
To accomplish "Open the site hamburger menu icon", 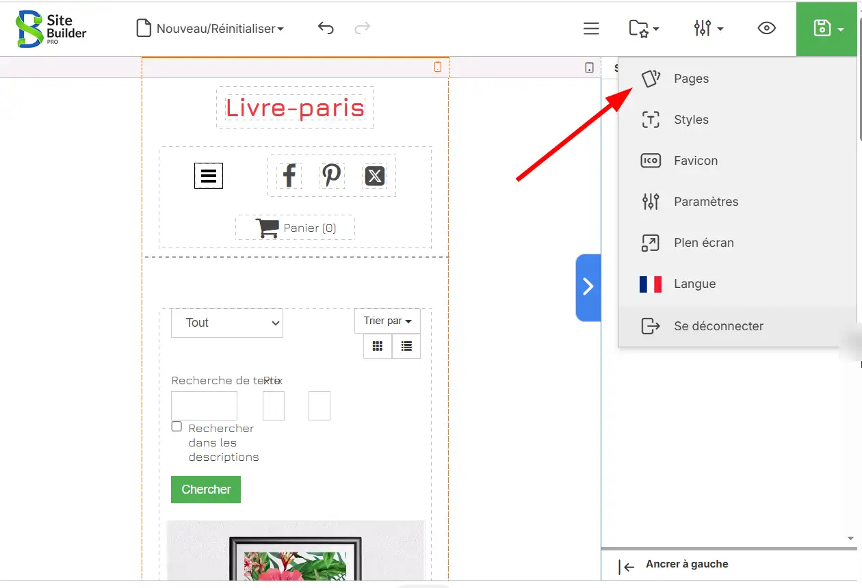I will (x=209, y=176).
